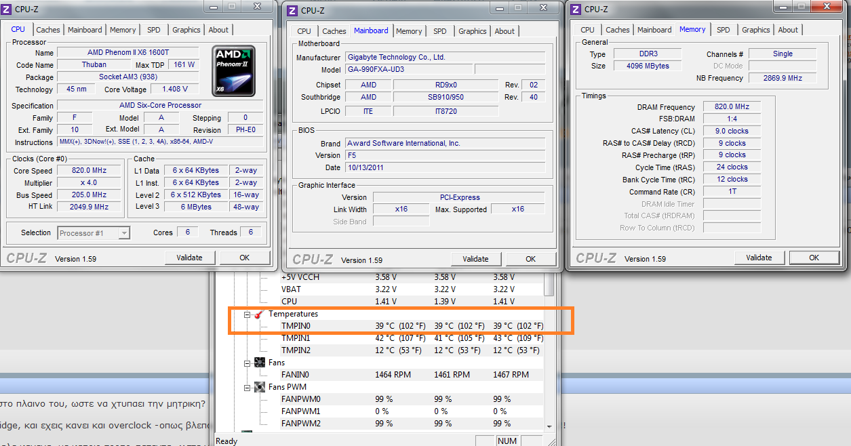Click OK in the Memory timings window
This screenshot has width=851, height=446.
tap(814, 258)
